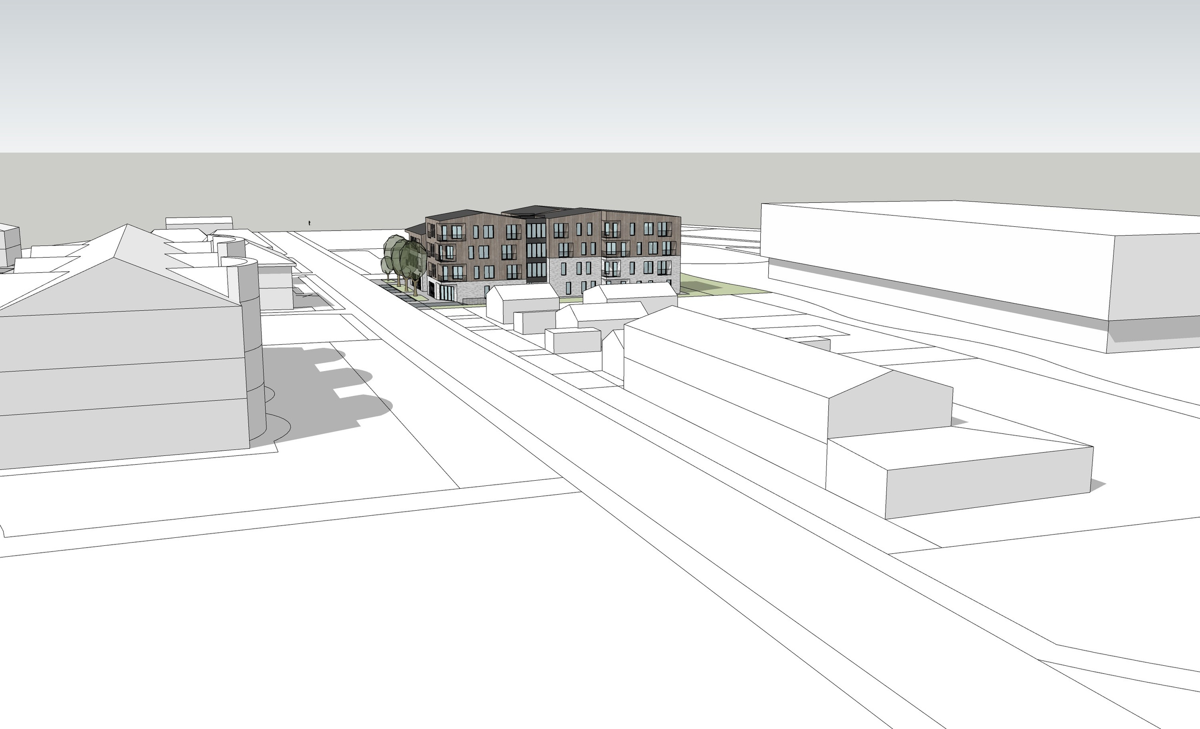Select the cylindrical tower on left building
The image size is (1200, 729).
[254, 350]
